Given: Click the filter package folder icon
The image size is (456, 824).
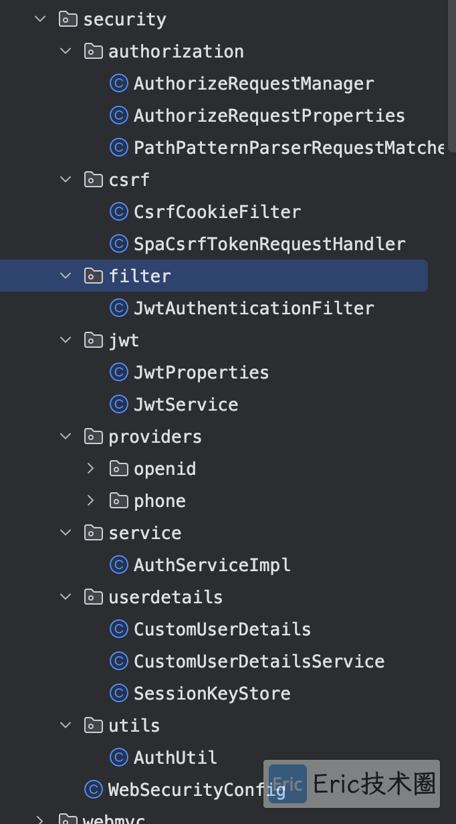Looking at the screenshot, I should (93, 276).
